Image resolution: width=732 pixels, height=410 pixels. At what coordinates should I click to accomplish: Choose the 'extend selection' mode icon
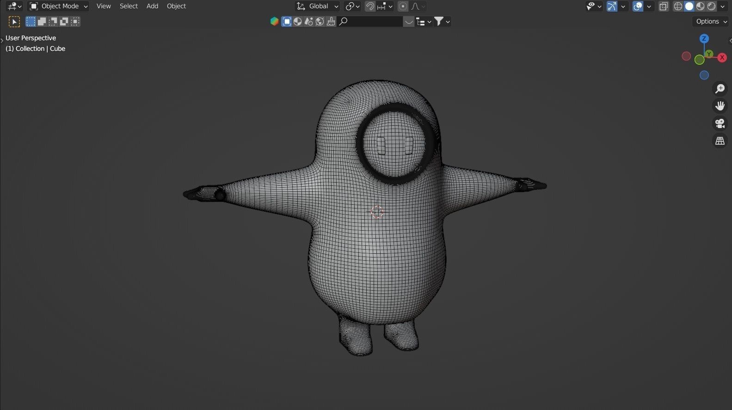(42, 21)
